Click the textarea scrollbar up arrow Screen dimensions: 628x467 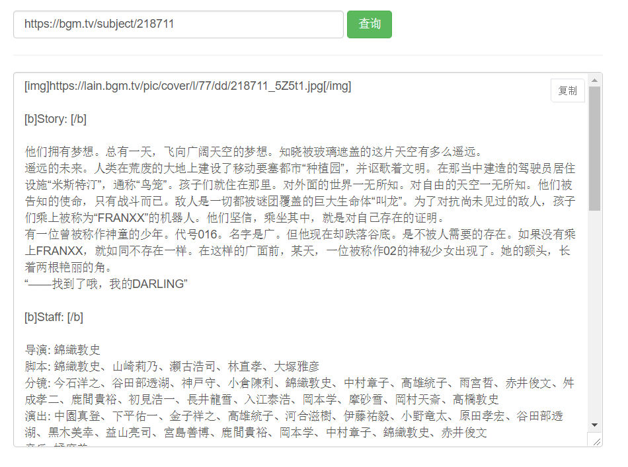pyautogui.click(x=594, y=81)
